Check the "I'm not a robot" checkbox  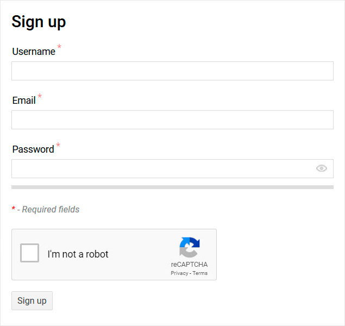click(30, 254)
